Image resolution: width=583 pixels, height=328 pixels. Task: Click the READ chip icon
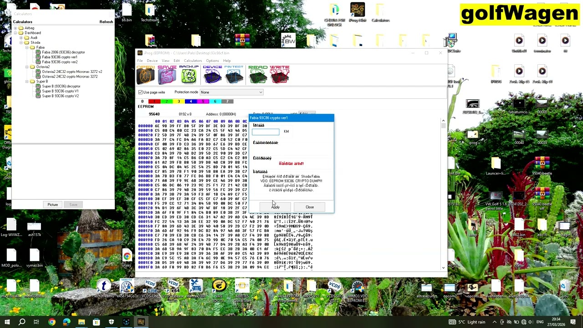(258, 75)
